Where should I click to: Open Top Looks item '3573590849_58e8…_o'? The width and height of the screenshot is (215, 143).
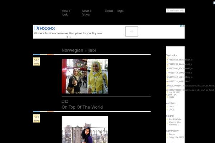coord(180,60)
